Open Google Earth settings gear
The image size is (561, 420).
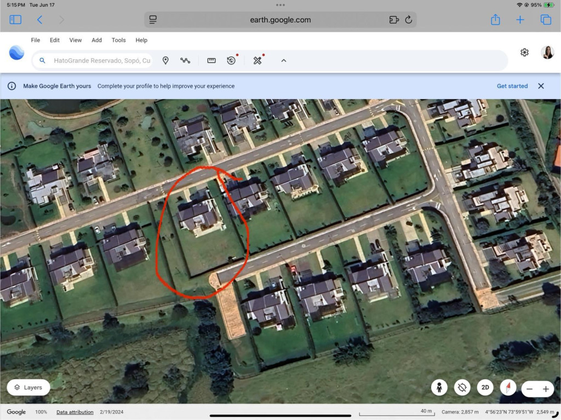(524, 53)
